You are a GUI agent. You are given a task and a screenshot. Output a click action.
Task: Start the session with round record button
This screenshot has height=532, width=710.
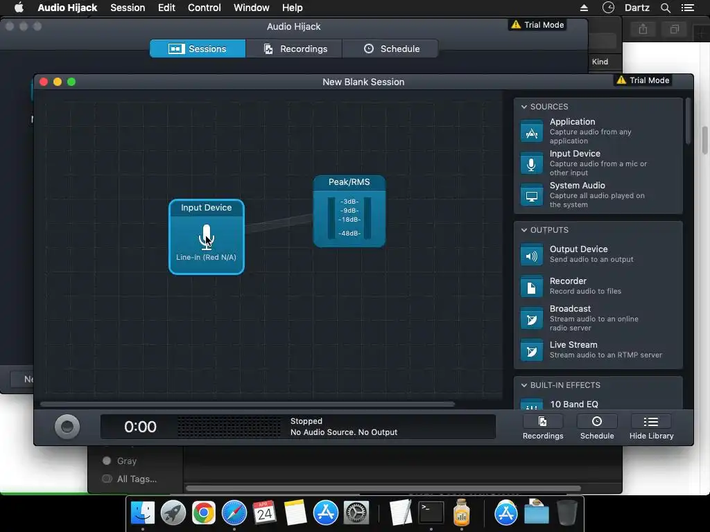[67, 427]
